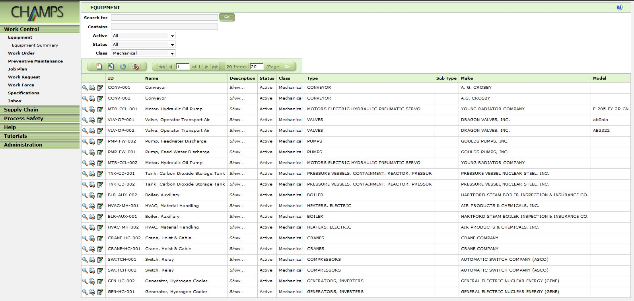The height and width of the screenshot is (301, 634).
Task: Edit the CRANE-HC-002 record
Action: click(100, 238)
